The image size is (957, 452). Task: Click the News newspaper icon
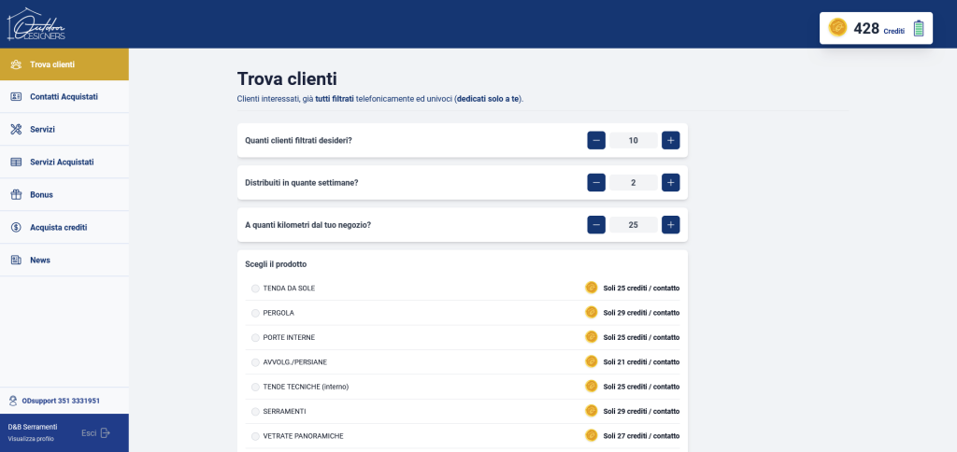(17, 260)
